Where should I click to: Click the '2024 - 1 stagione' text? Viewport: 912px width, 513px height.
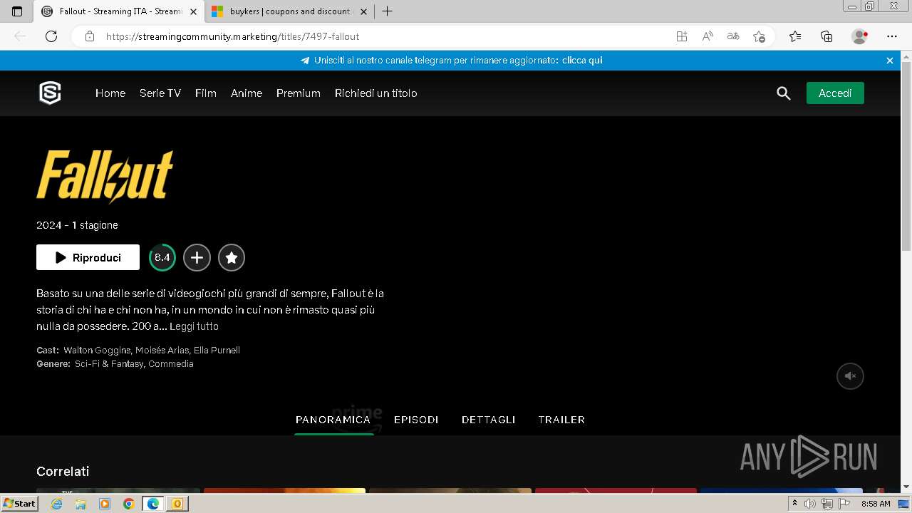[77, 225]
